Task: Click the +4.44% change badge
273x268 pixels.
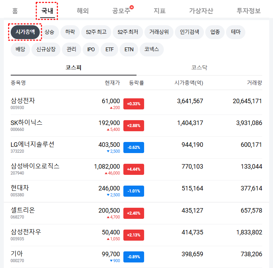Action: click(x=134, y=169)
